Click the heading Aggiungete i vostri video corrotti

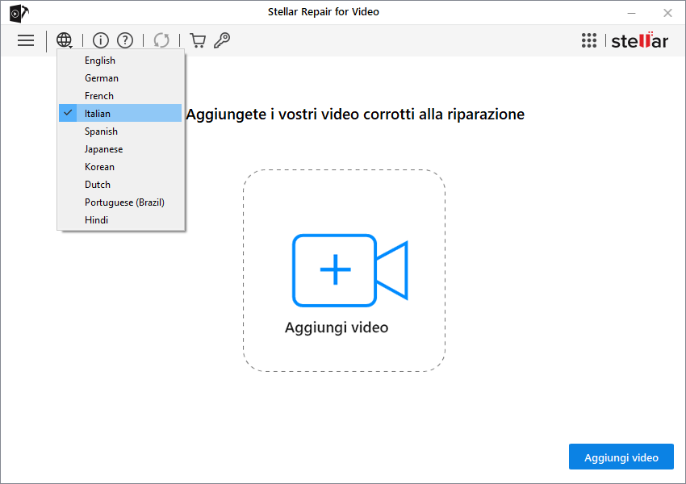[x=355, y=115]
